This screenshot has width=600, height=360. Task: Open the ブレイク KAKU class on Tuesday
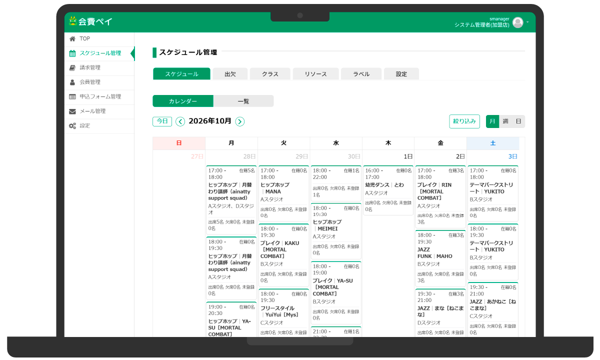point(284,255)
